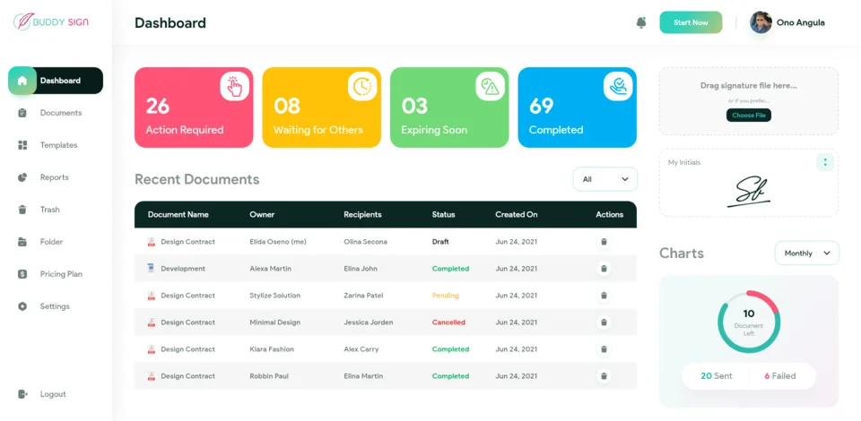
Task: Open the Waiting for Others card
Action: pos(321,107)
